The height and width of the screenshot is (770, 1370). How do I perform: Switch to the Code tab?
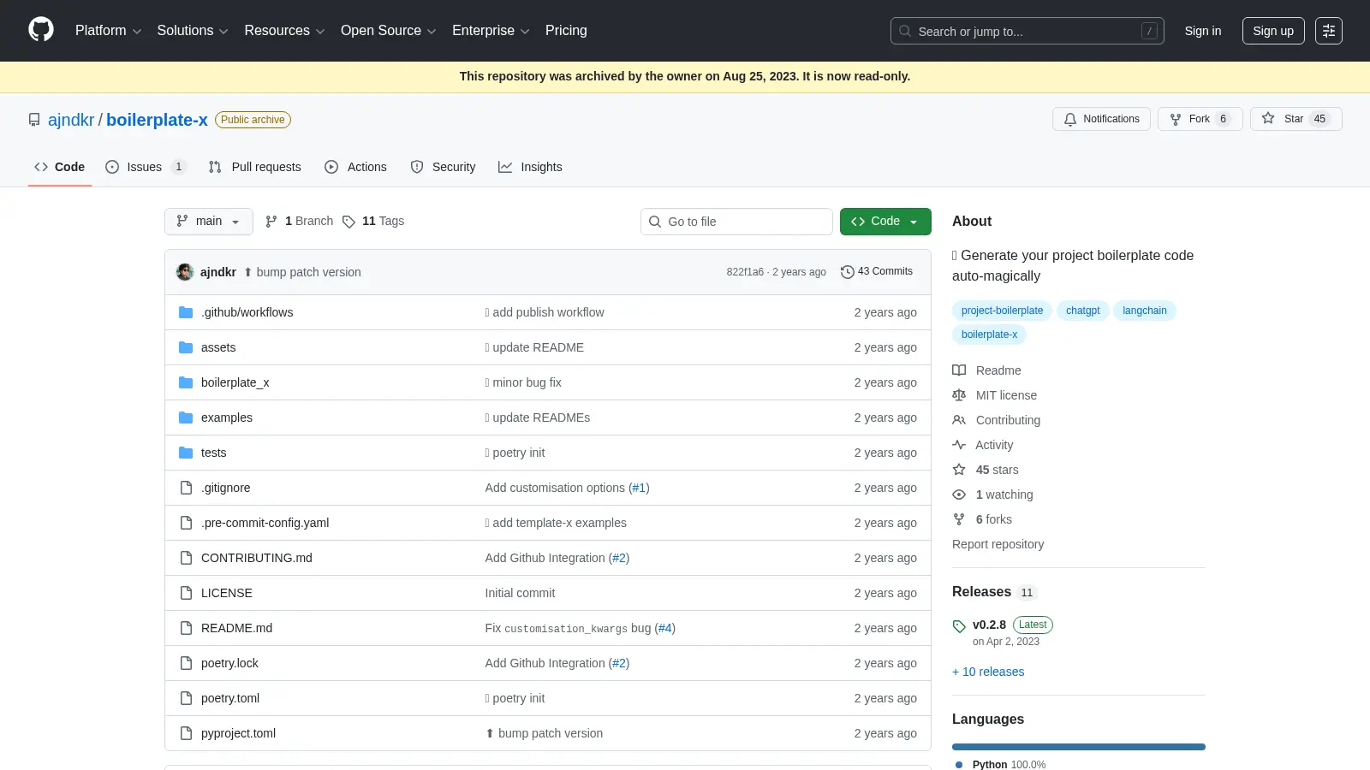click(59, 167)
